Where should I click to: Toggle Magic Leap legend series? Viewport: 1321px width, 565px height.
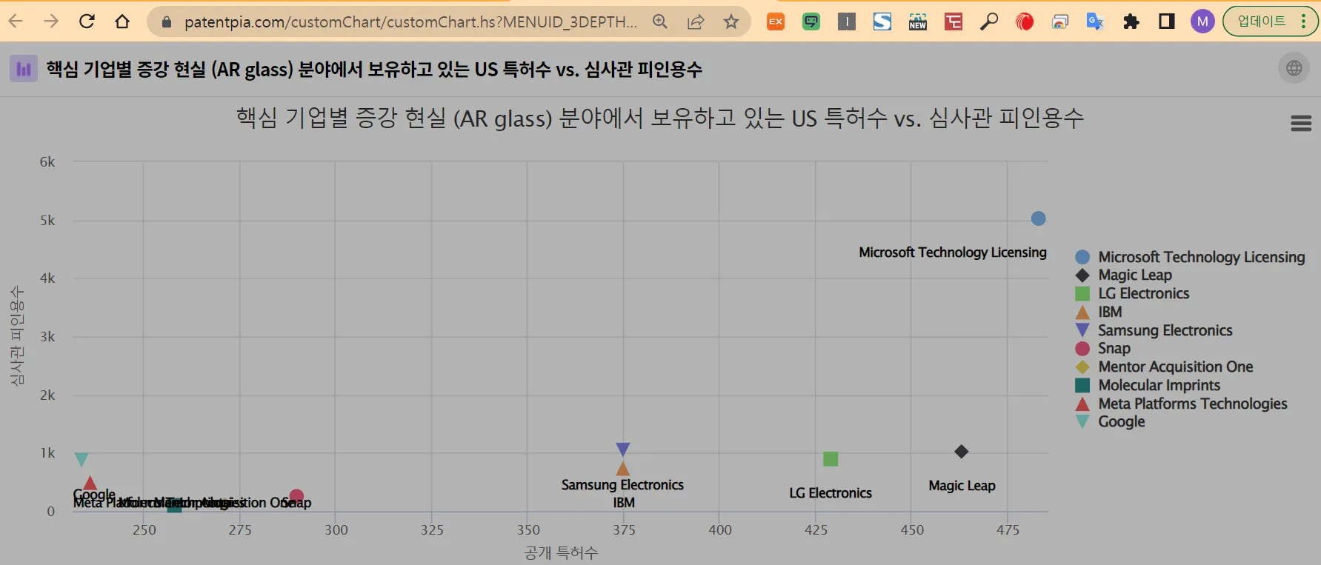coord(1123,275)
